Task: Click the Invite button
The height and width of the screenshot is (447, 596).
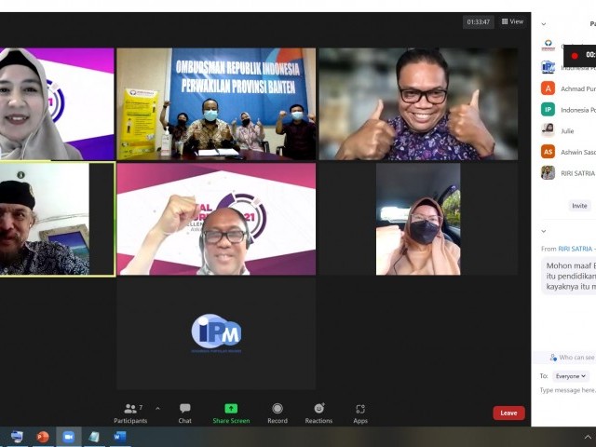Action: click(x=579, y=205)
